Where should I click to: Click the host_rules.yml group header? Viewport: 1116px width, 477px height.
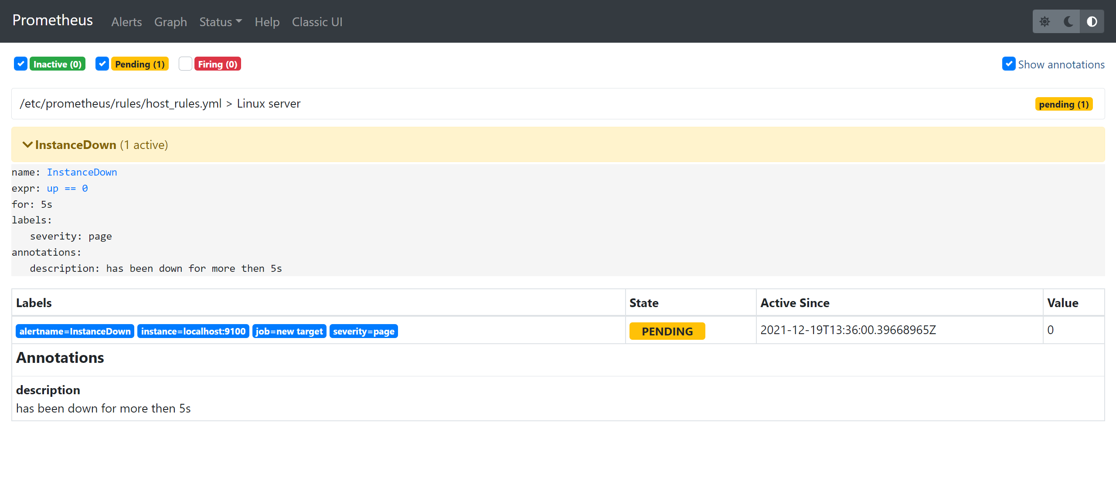[558, 104]
